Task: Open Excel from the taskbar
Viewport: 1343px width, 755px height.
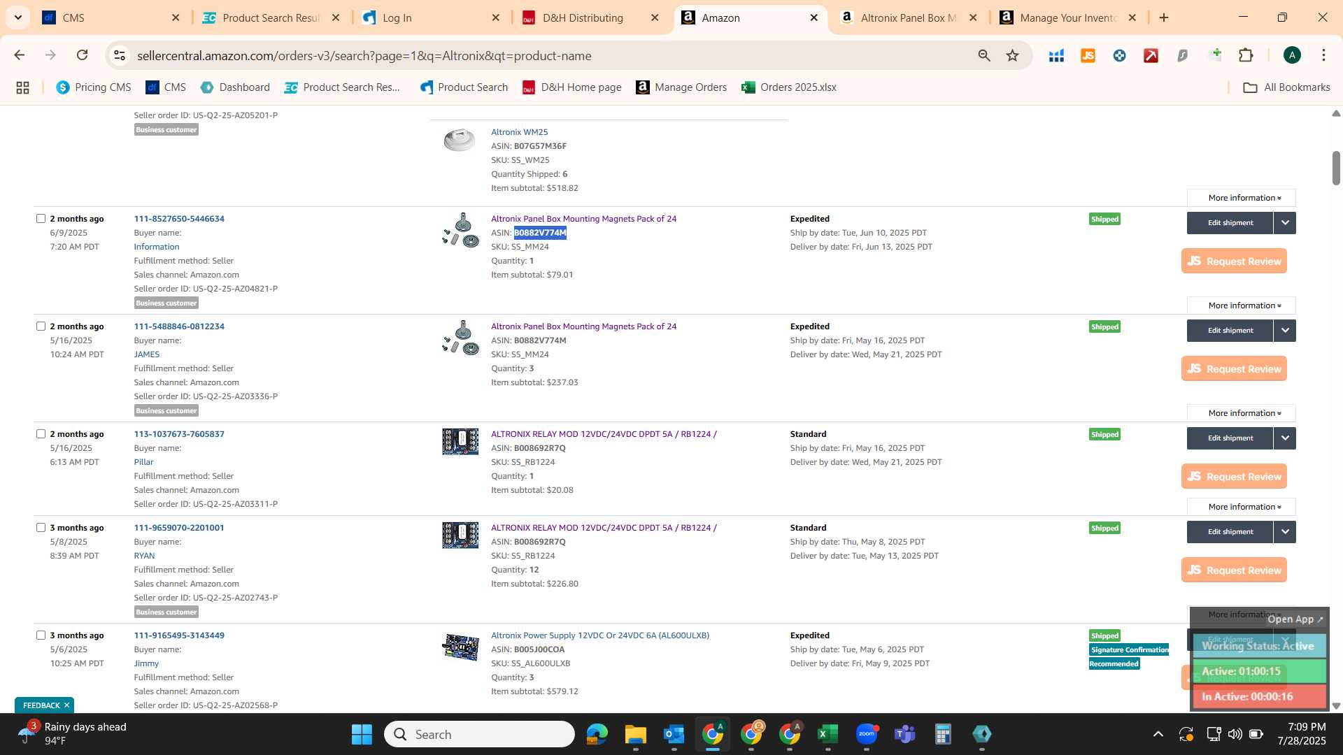Action: [x=827, y=734]
